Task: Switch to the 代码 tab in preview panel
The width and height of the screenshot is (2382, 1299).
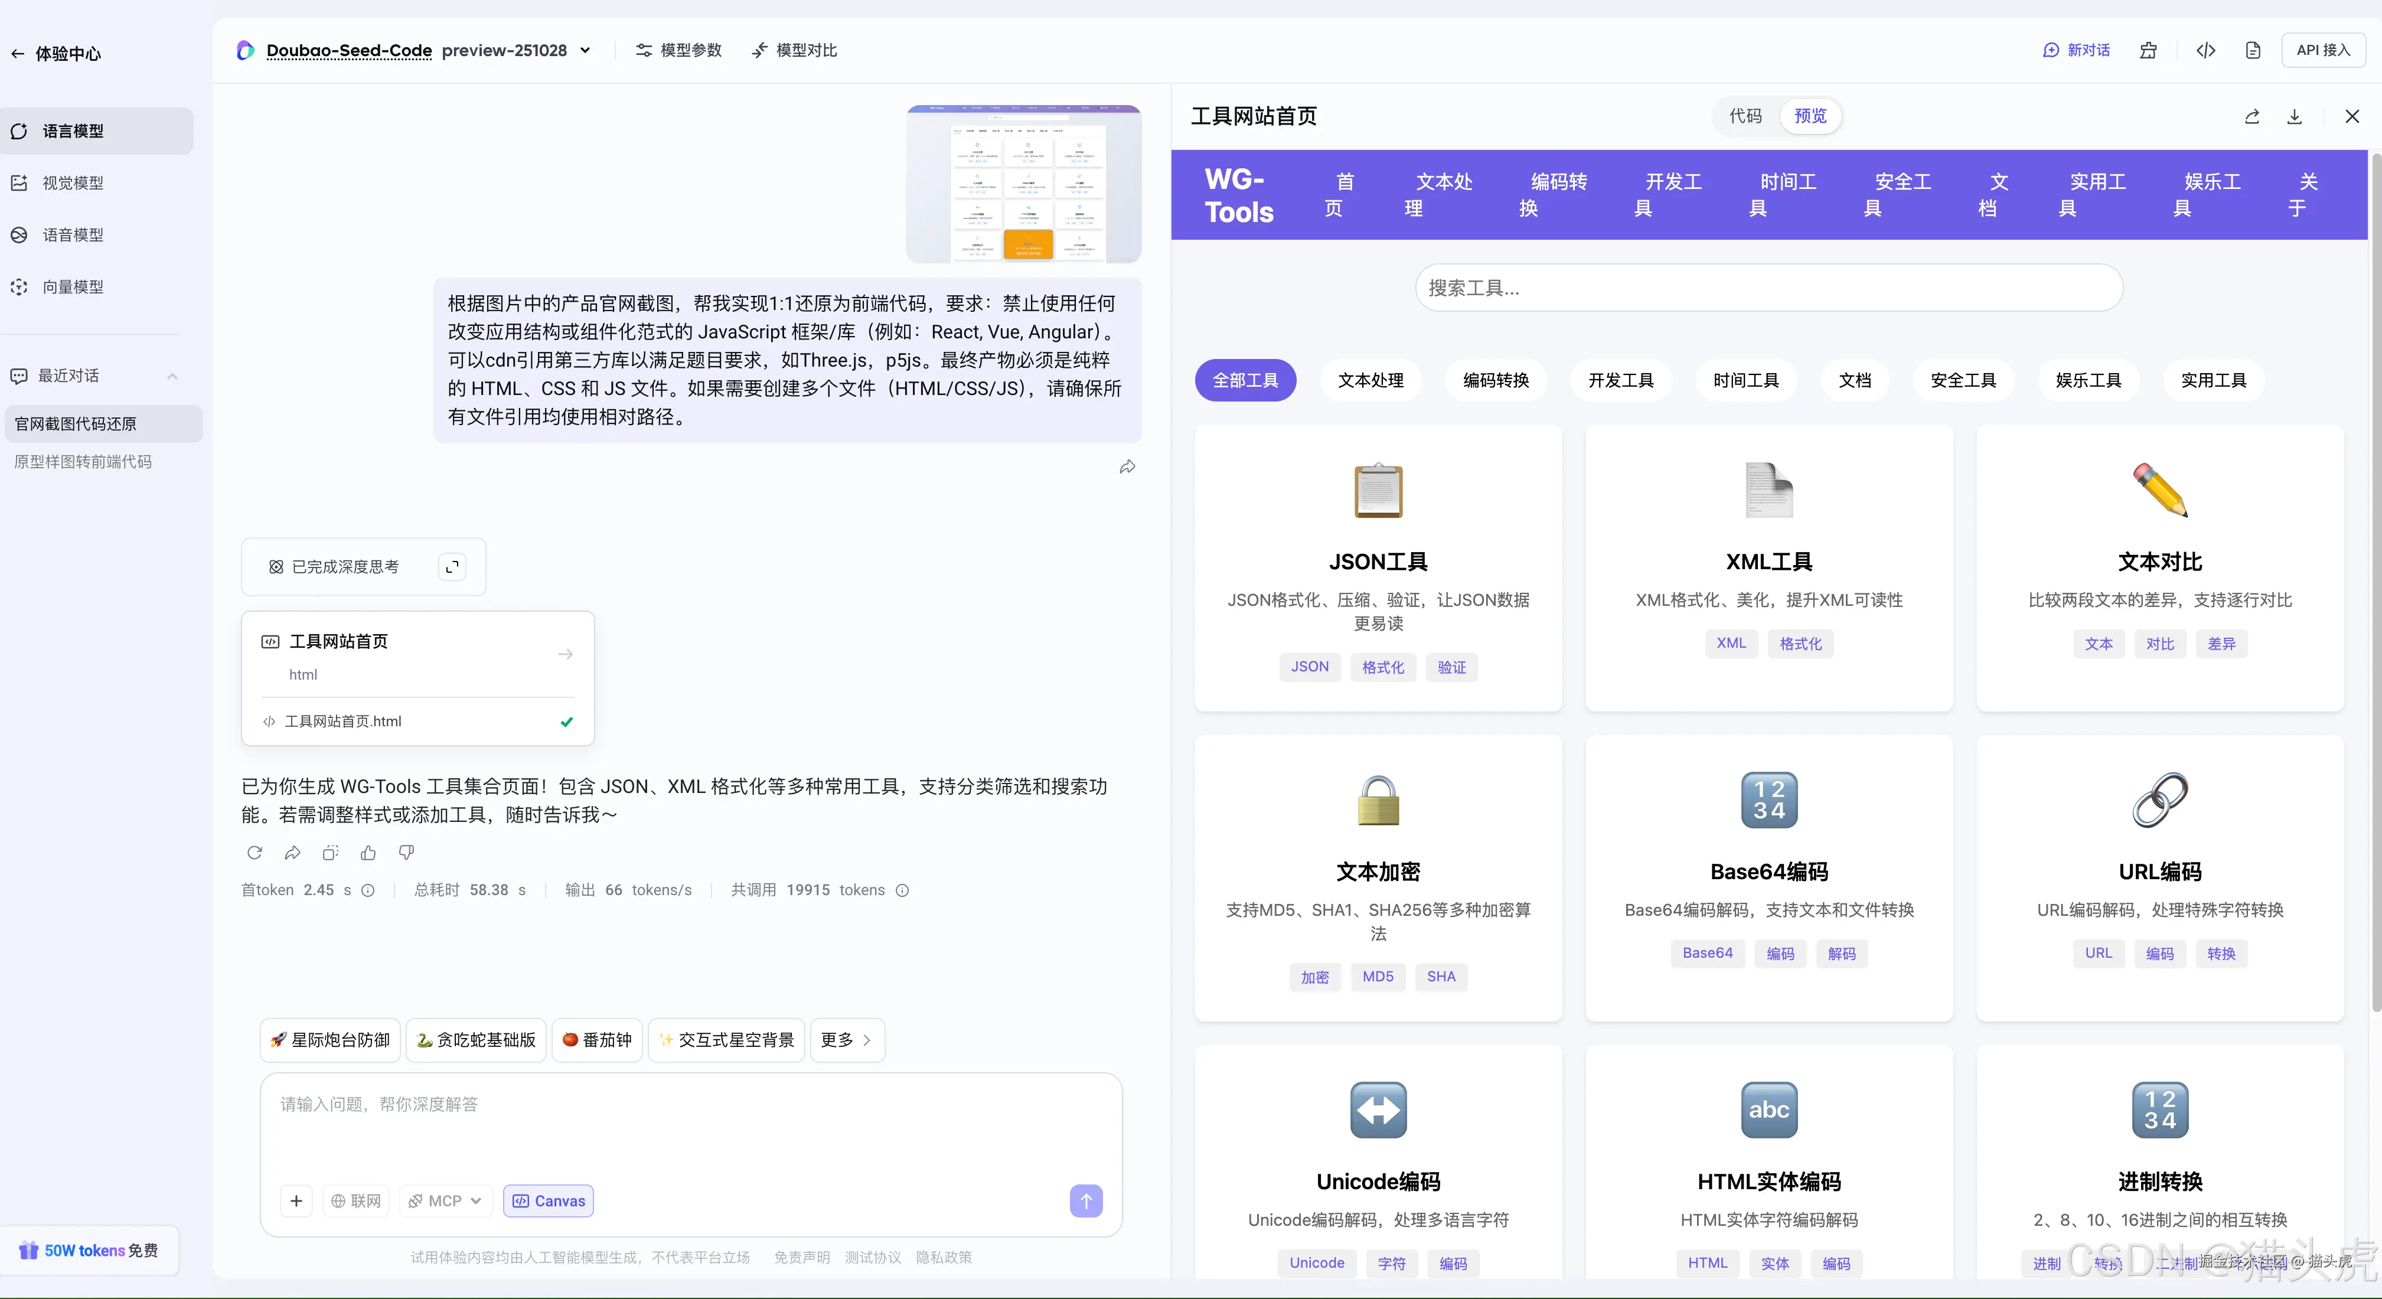Action: click(x=1747, y=116)
